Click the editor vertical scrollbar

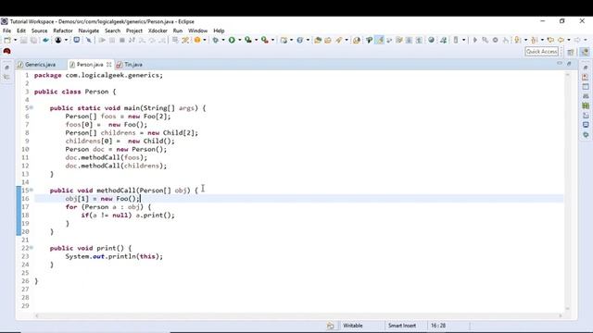(567, 191)
